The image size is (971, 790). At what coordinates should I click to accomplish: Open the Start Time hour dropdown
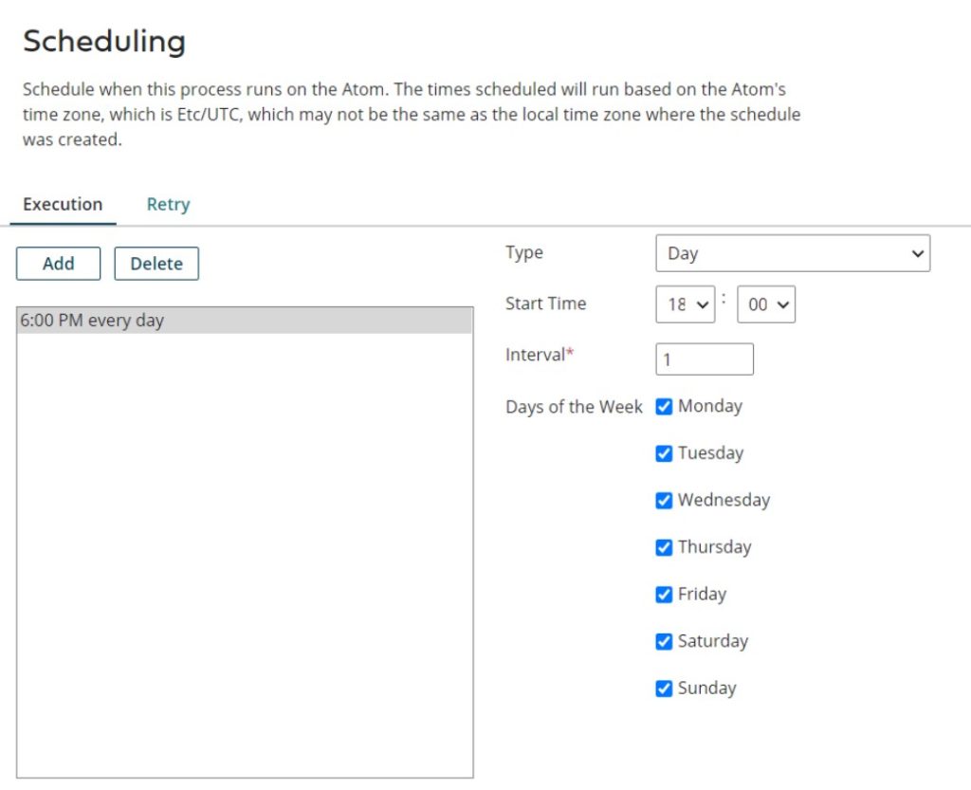tap(685, 304)
